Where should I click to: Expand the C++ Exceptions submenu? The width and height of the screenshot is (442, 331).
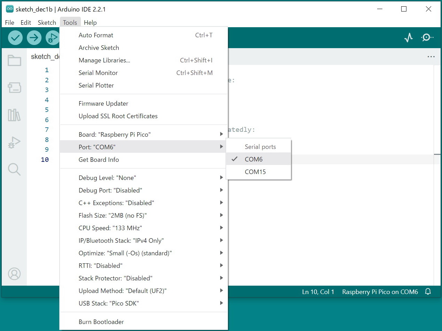coord(144,203)
